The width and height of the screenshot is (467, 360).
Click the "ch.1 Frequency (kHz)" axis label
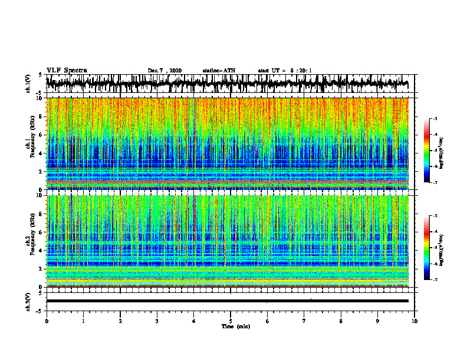(31, 135)
